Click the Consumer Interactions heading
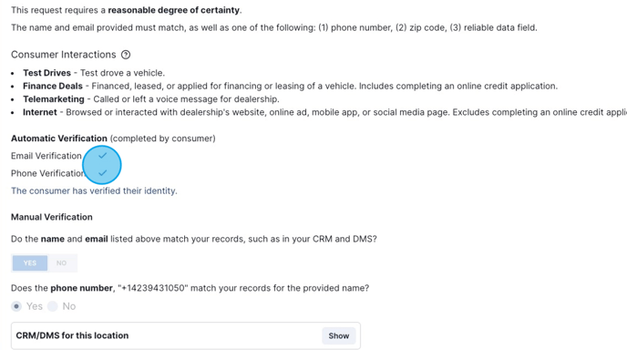The image size is (627, 350). point(63,55)
